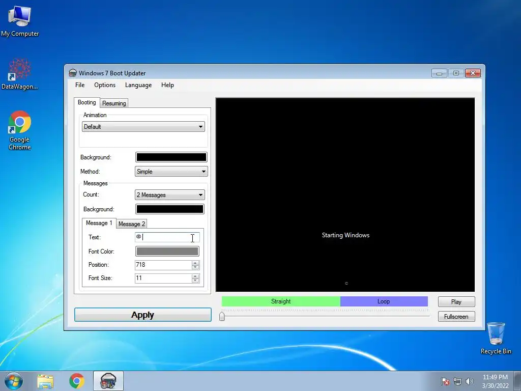Expand the Method dropdown set to Simple
This screenshot has width=521, height=391.
click(x=171, y=172)
